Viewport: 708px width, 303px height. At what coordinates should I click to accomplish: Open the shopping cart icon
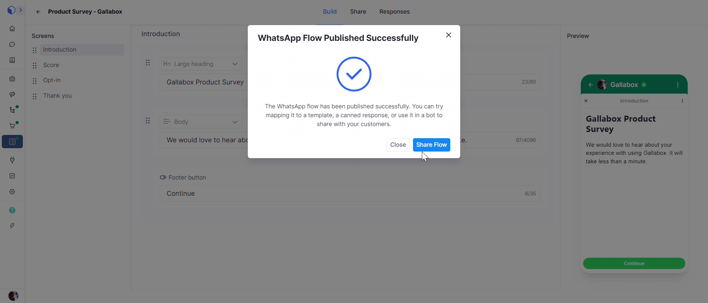pos(12,126)
